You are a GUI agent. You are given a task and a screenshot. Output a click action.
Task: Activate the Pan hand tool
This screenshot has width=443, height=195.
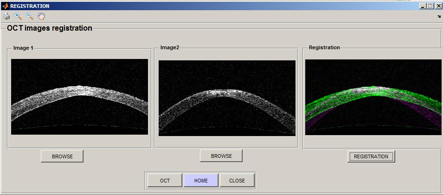click(41, 16)
